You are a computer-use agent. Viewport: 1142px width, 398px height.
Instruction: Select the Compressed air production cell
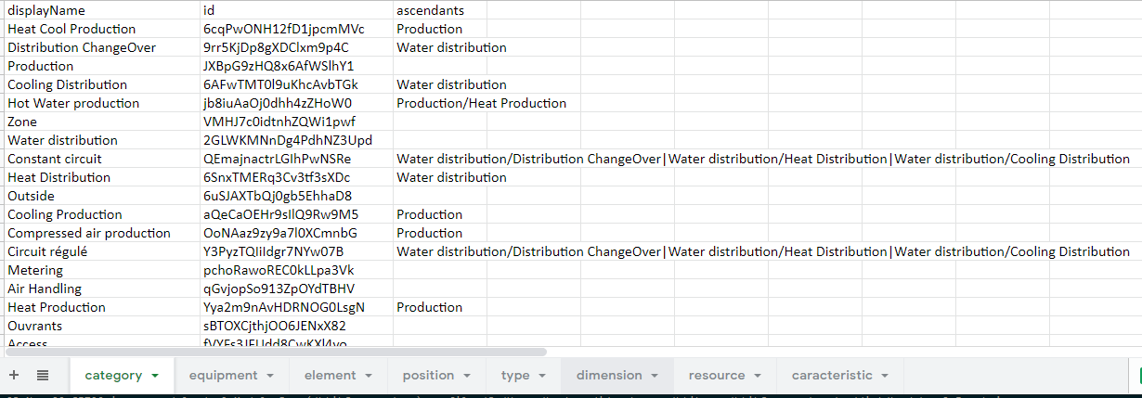(89, 233)
